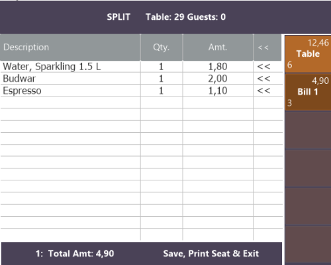The width and height of the screenshot is (331, 265).
Task: Click the << arrow on the Budwar row
Action: (263, 79)
